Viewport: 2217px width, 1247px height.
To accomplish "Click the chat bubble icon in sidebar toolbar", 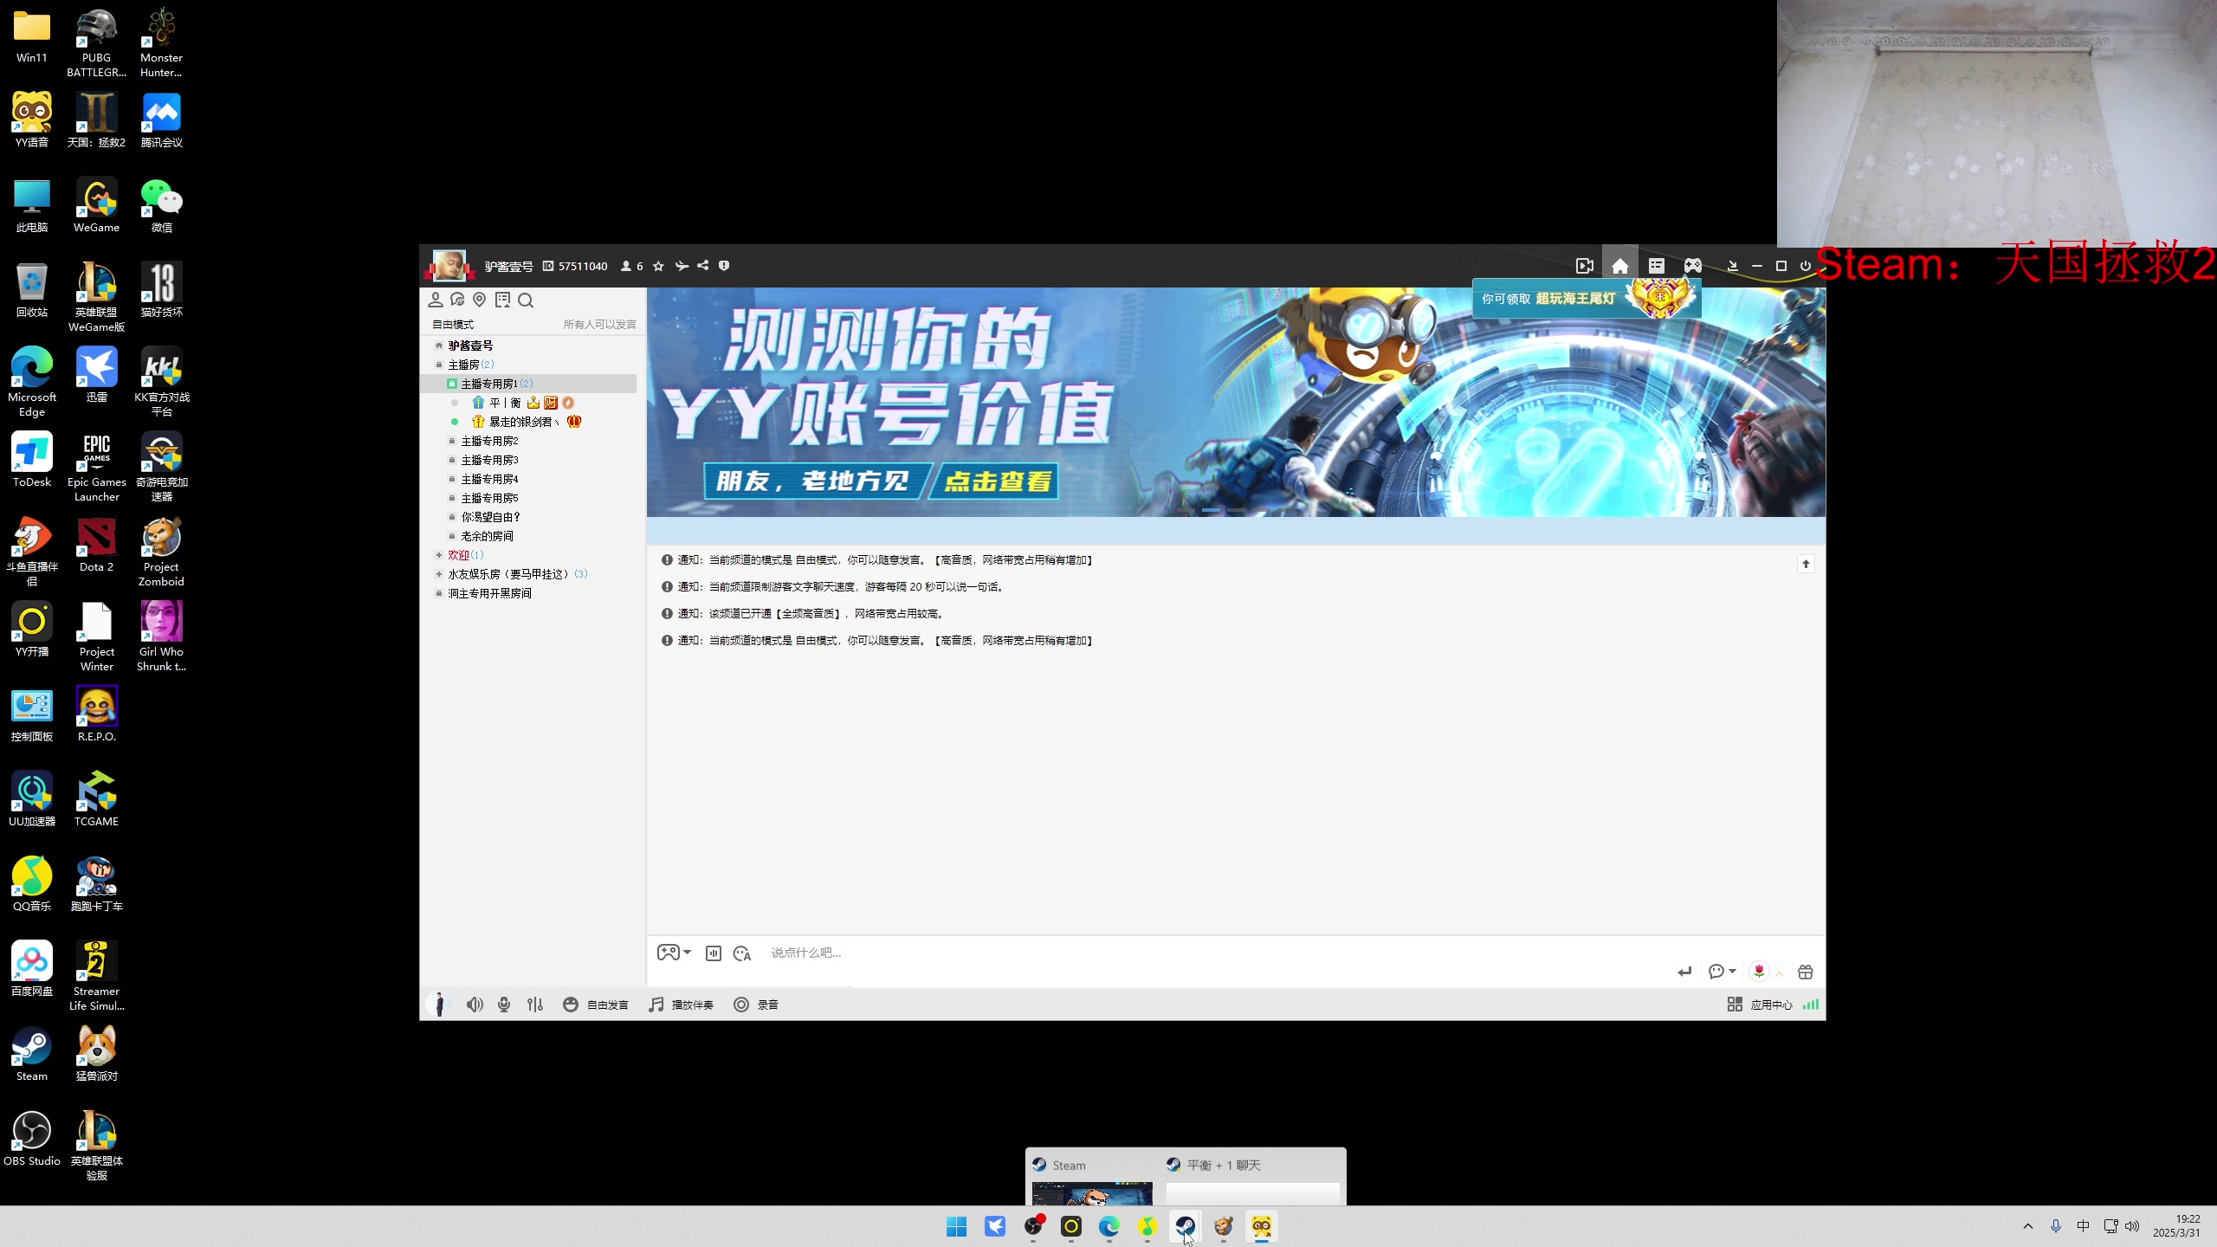I will coord(457,300).
